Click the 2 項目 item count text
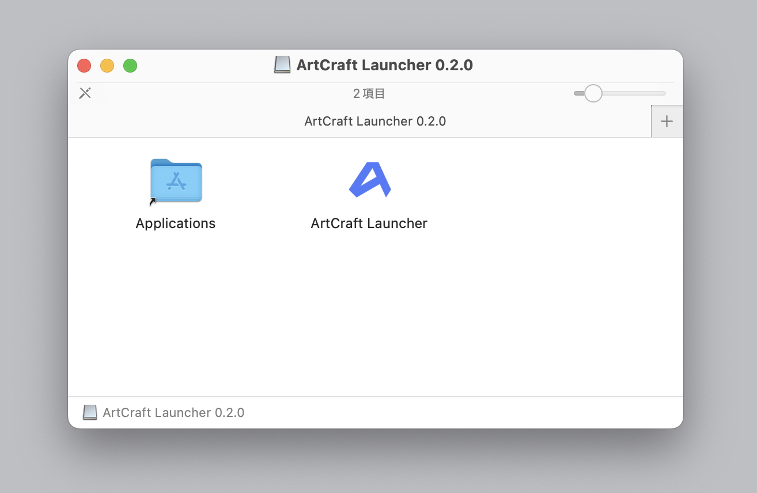757x493 pixels. [369, 93]
